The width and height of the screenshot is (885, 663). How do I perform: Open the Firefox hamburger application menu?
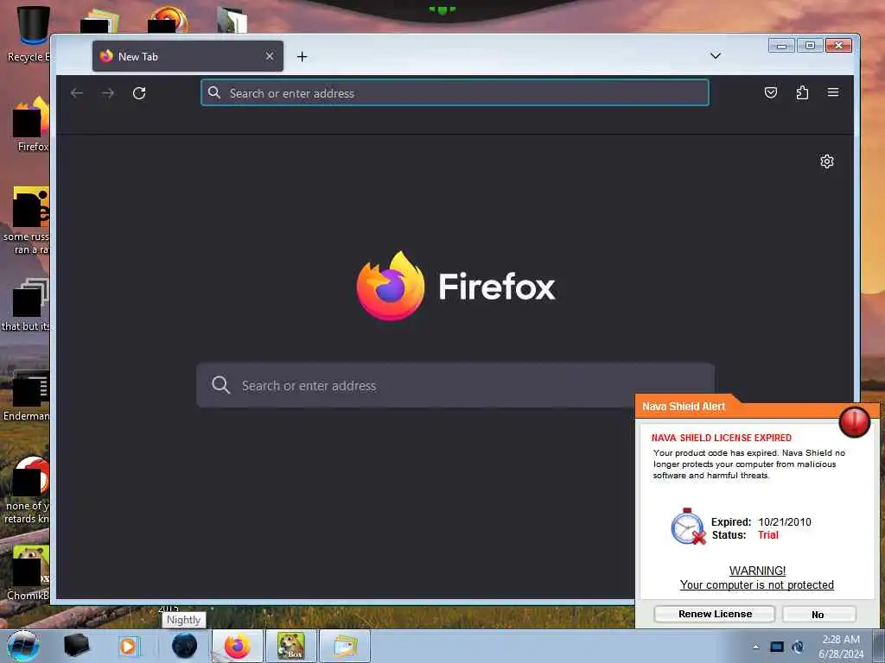[833, 92]
